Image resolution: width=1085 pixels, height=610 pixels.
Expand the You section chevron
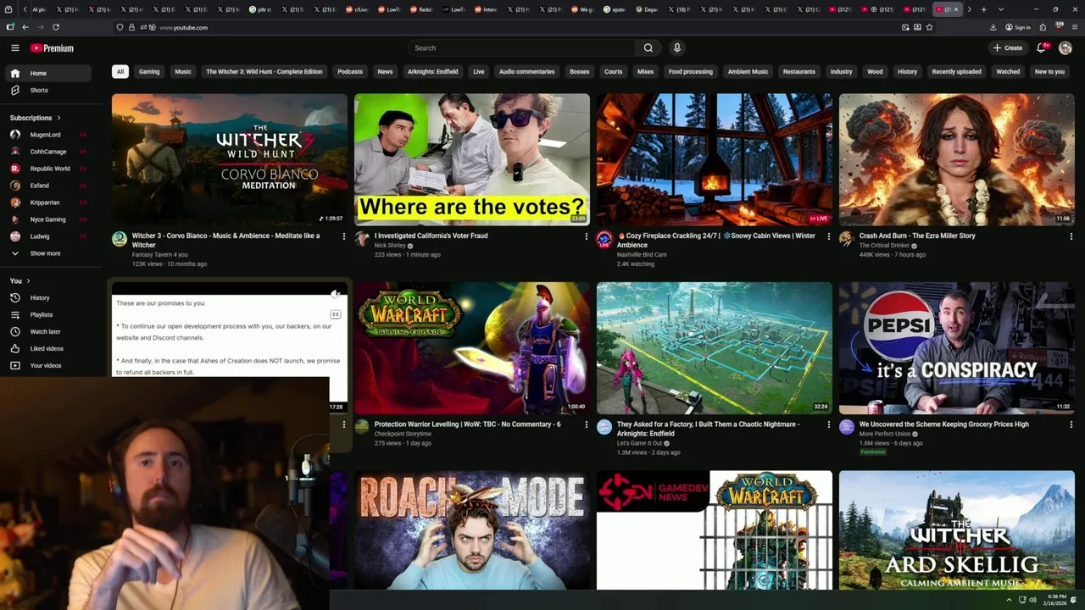(28, 280)
